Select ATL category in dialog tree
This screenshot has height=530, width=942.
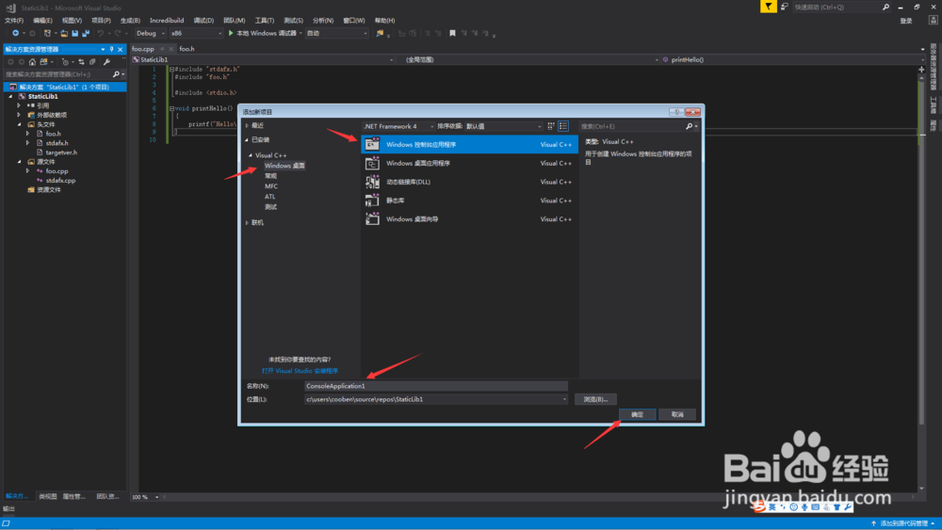(269, 197)
